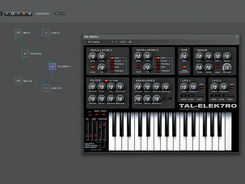Click the PANIC button
The image size is (245, 184).
(x=103, y=114)
